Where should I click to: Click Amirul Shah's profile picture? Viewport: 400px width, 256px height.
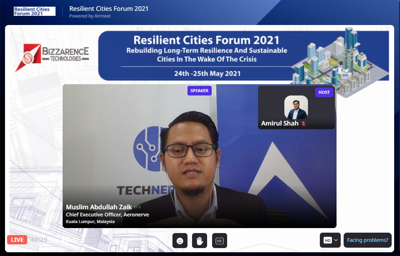coord(296,107)
